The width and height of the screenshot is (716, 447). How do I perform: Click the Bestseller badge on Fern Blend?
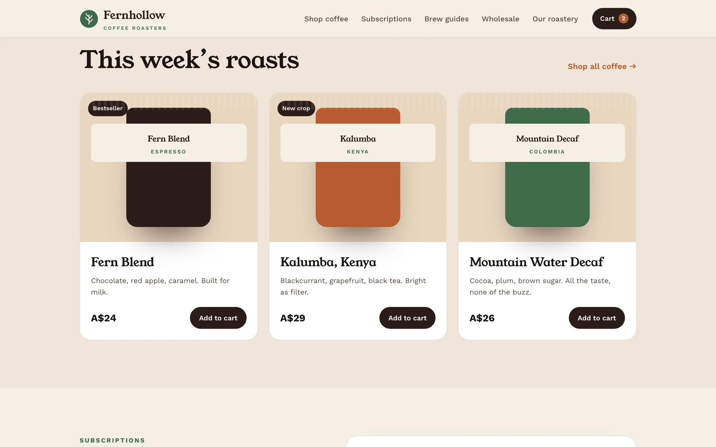tap(108, 108)
